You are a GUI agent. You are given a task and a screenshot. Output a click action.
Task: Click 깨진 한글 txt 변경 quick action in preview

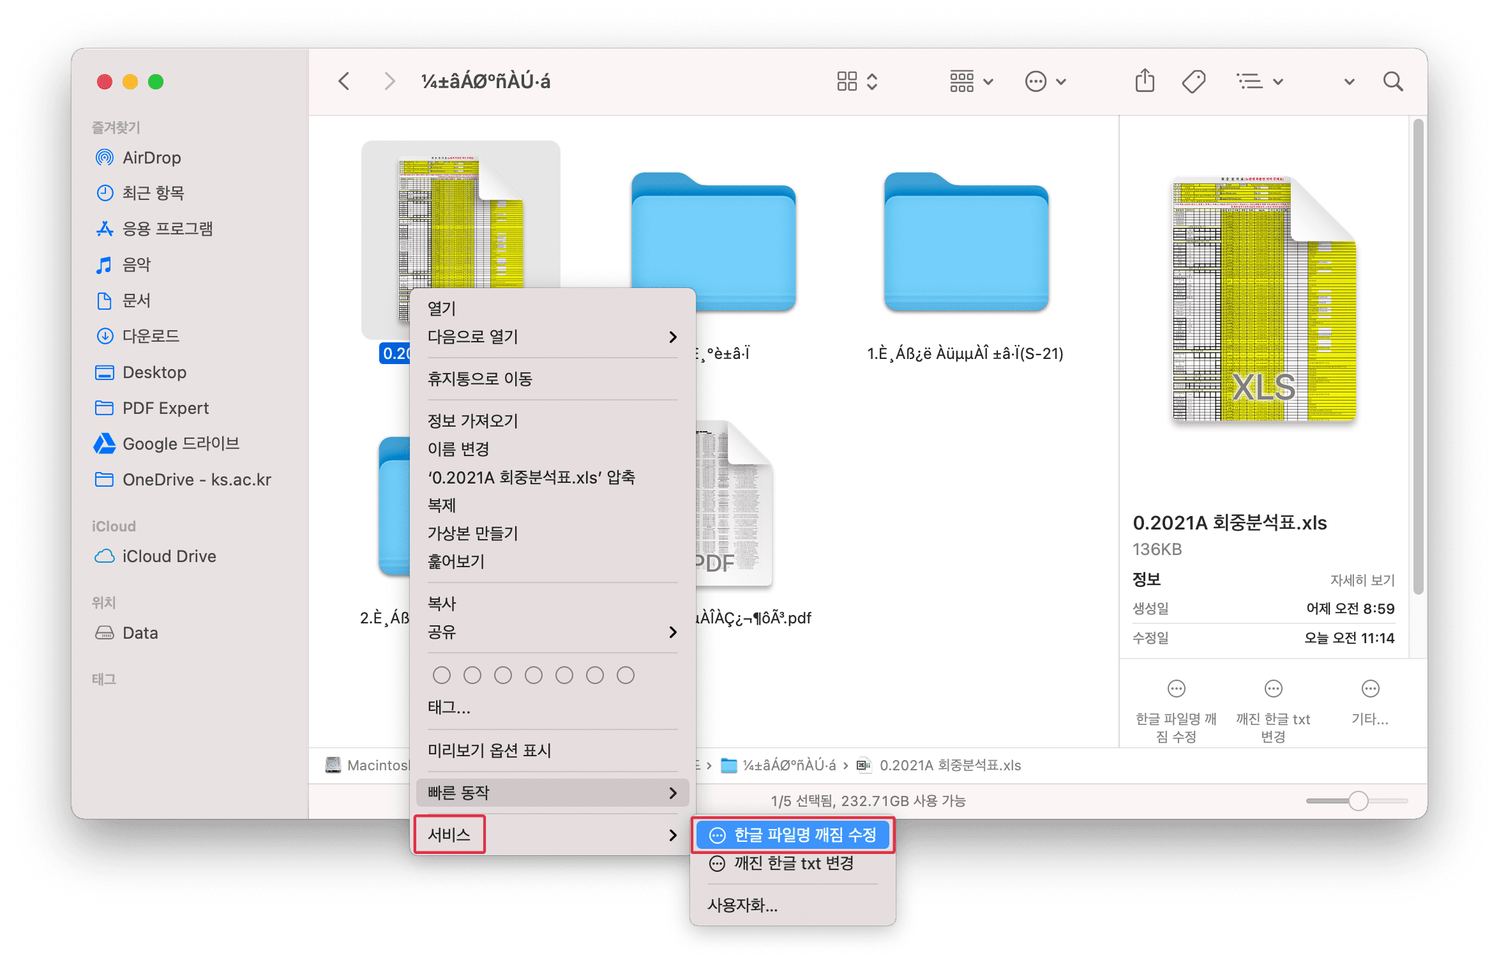[x=1273, y=711]
